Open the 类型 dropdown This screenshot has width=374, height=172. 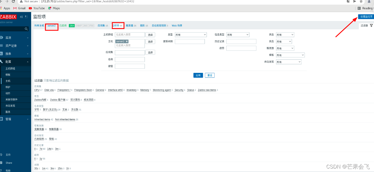coord(191,35)
